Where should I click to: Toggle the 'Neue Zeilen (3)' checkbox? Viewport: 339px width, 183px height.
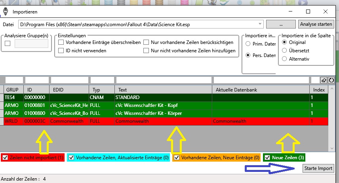[267, 158]
